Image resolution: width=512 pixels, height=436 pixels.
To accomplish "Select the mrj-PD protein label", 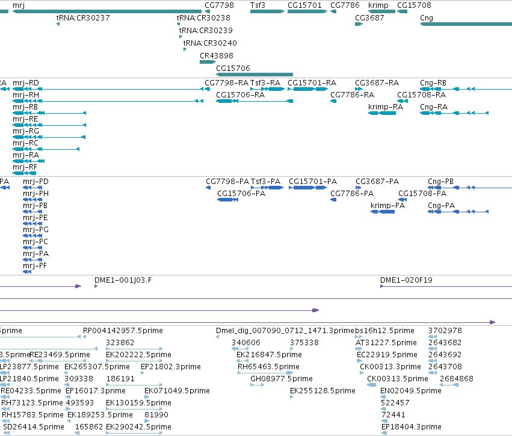I will point(35,182).
